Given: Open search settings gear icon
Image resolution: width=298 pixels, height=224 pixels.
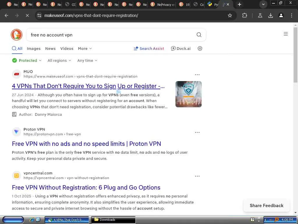Looking at the screenshot, I should [x=200, y=49].
